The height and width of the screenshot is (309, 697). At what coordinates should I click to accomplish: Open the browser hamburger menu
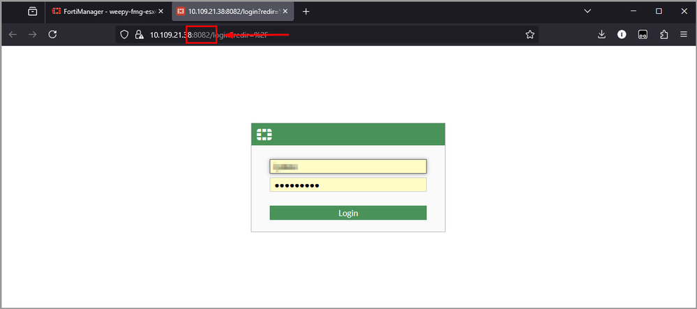click(684, 34)
